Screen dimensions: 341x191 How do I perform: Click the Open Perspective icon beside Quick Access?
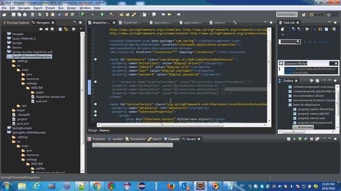pos(304,14)
